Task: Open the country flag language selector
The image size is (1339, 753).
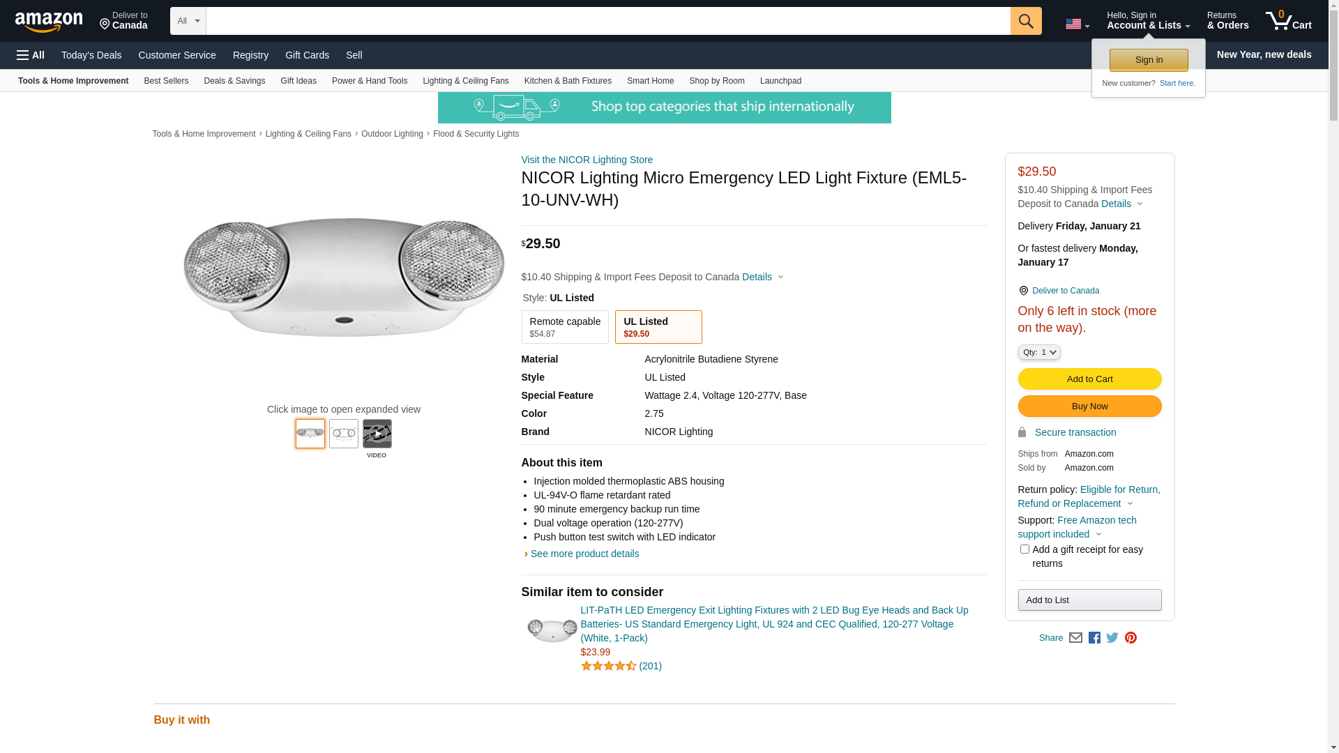Action: pos(1077,24)
